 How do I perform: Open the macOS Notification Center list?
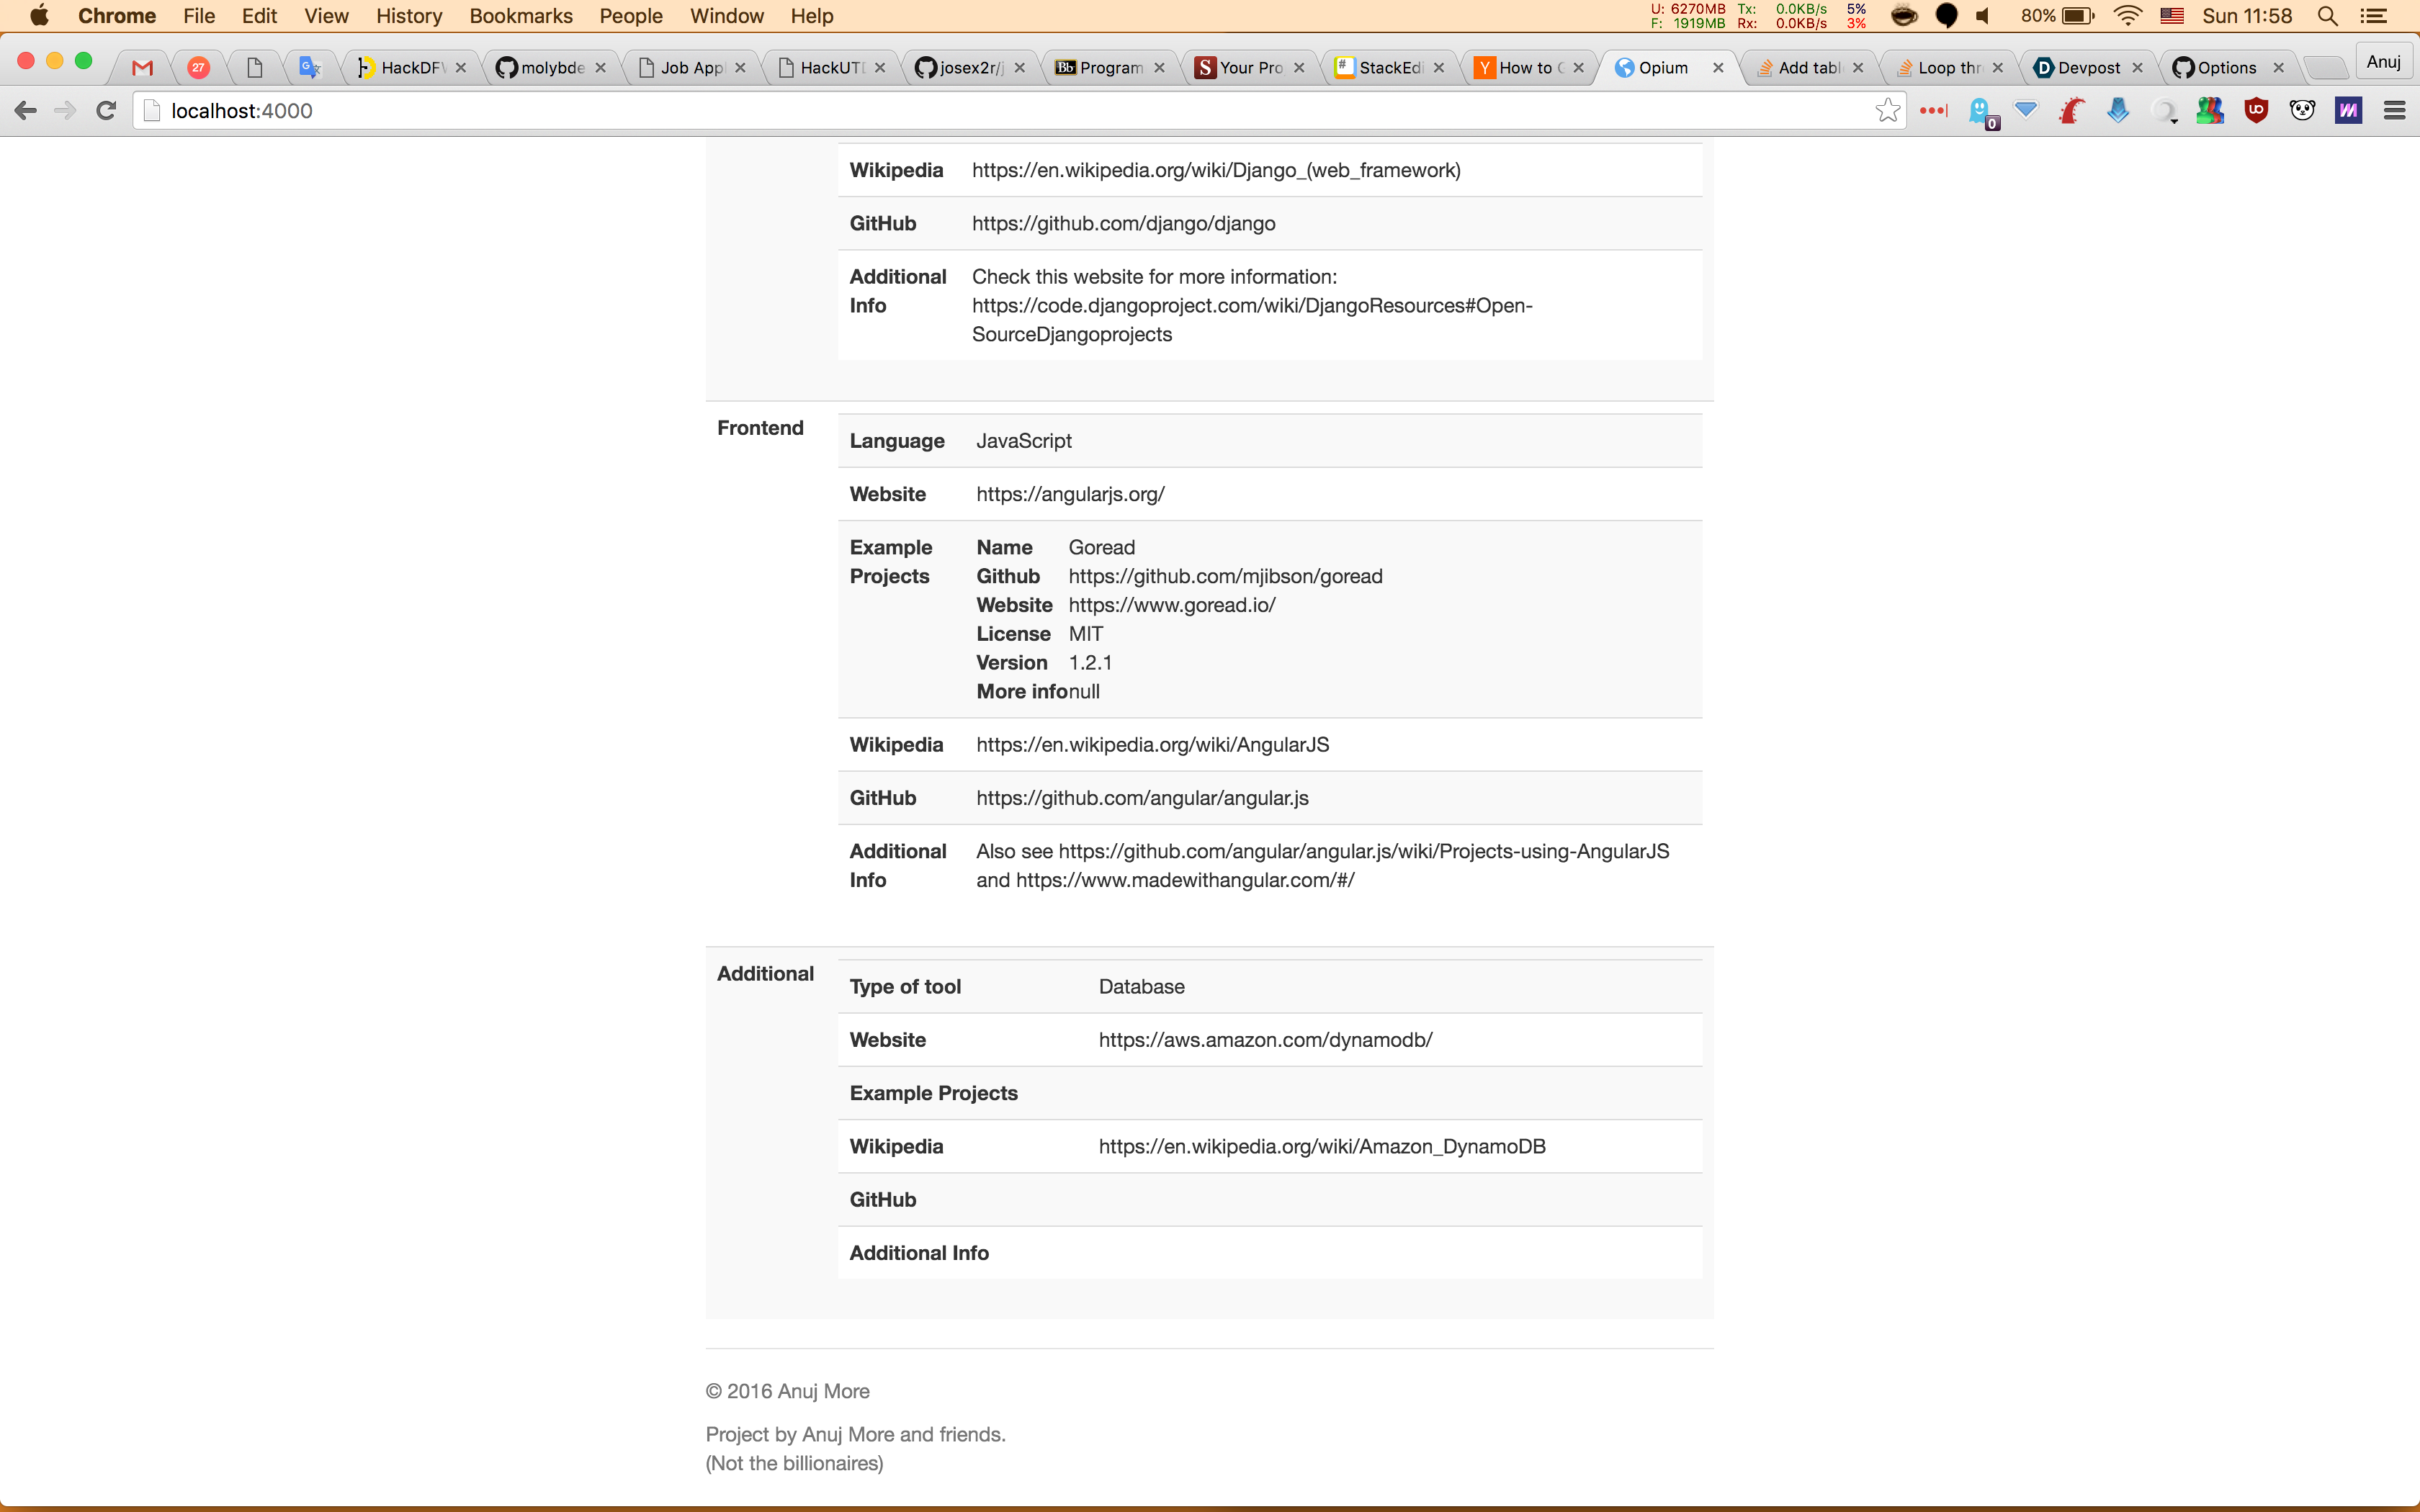[2374, 16]
